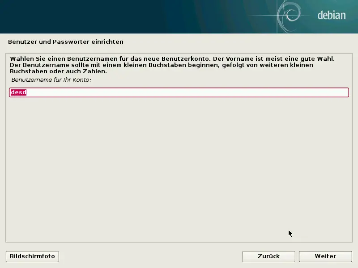This screenshot has height=268, width=358.
Task: Click the debian wordmark in the banner
Action: pos(331,14)
